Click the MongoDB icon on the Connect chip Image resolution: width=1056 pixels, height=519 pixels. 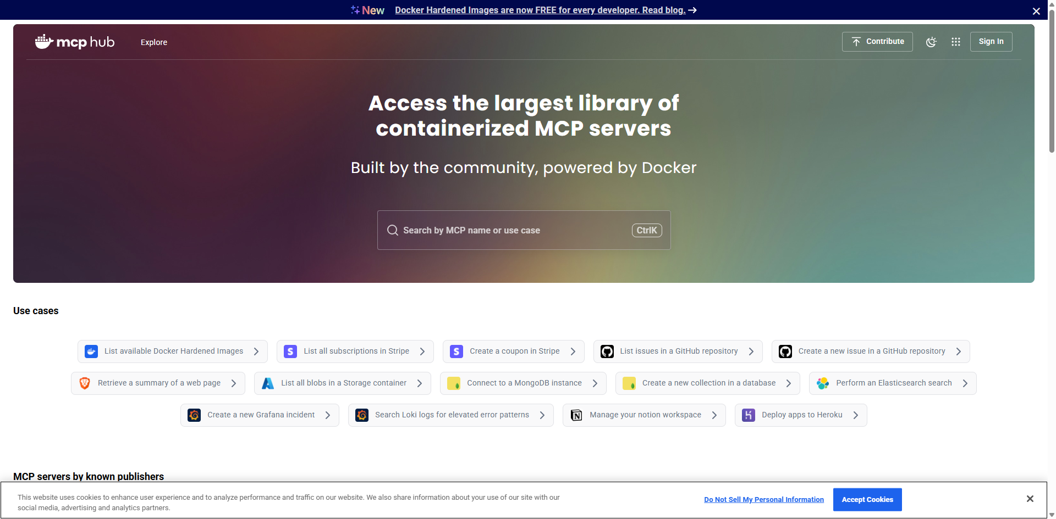(x=454, y=383)
